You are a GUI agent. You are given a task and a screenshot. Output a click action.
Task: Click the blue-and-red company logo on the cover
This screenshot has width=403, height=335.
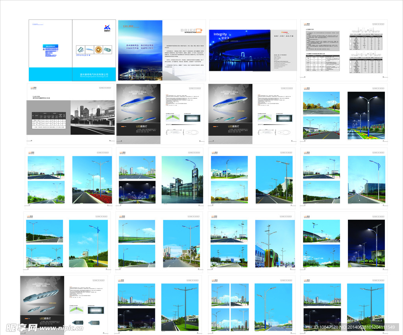107,28
